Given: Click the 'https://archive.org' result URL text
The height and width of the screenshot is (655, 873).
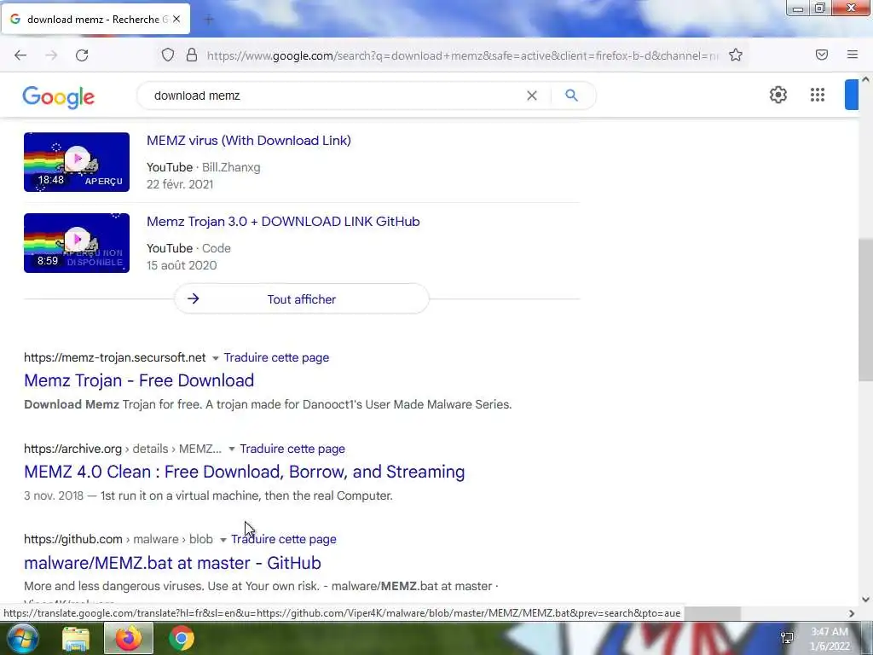Looking at the screenshot, I should 73,449.
